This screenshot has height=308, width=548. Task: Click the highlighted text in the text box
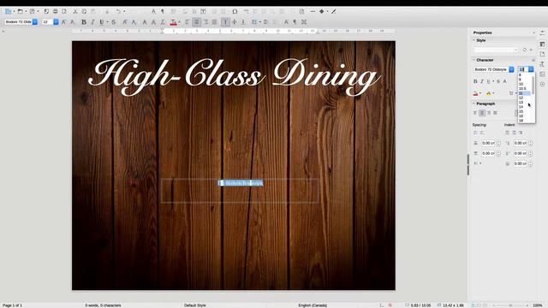pyautogui.click(x=241, y=183)
